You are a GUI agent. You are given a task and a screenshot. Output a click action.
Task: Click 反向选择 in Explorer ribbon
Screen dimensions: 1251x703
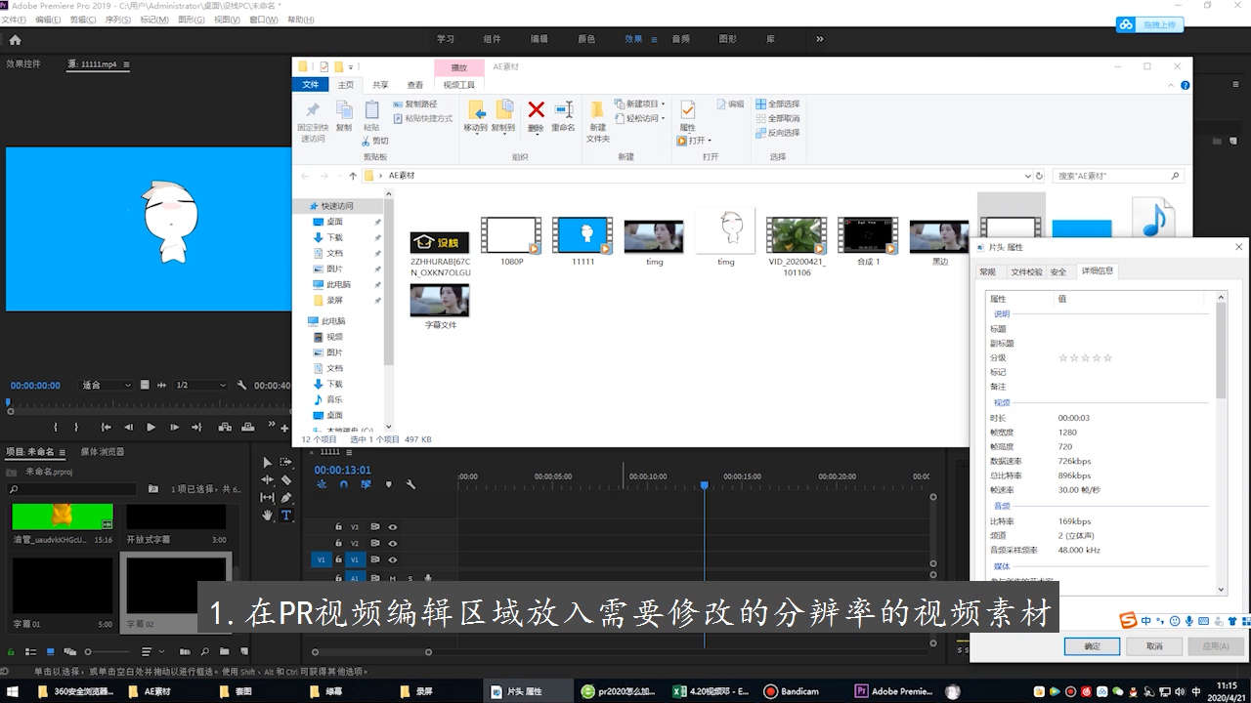[777, 133]
